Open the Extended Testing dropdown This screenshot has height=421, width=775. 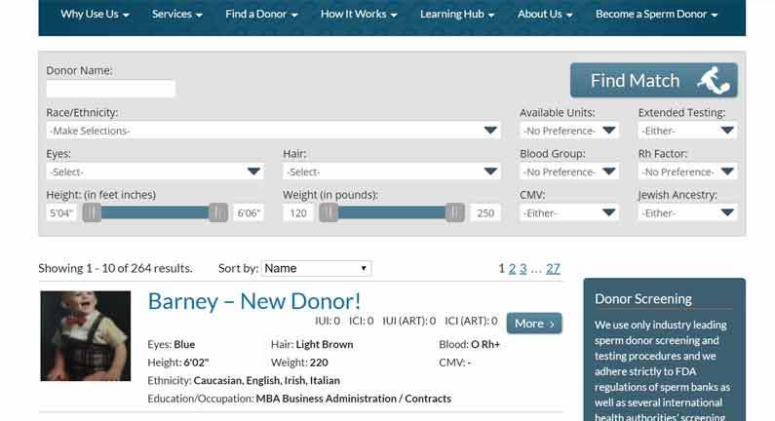687,131
